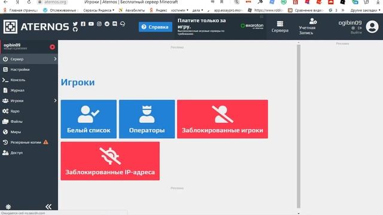Open Настройки in the sidebar

[x=29, y=69]
